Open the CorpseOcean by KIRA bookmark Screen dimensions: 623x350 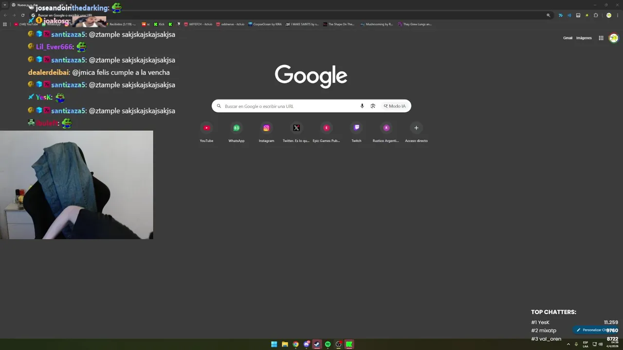coord(265,24)
